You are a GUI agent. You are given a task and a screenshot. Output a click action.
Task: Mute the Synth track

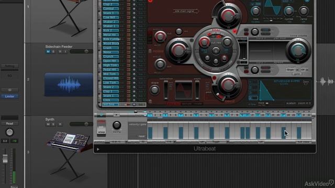click(48, 124)
